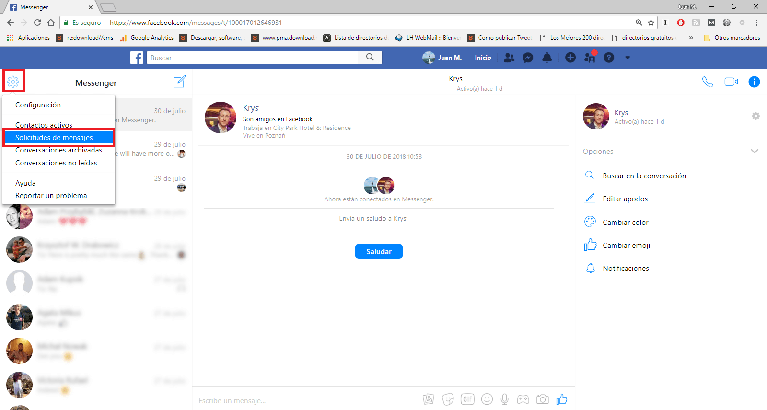Open Krys conversation options gear
The width and height of the screenshot is (767, 410).
(755, 116)
